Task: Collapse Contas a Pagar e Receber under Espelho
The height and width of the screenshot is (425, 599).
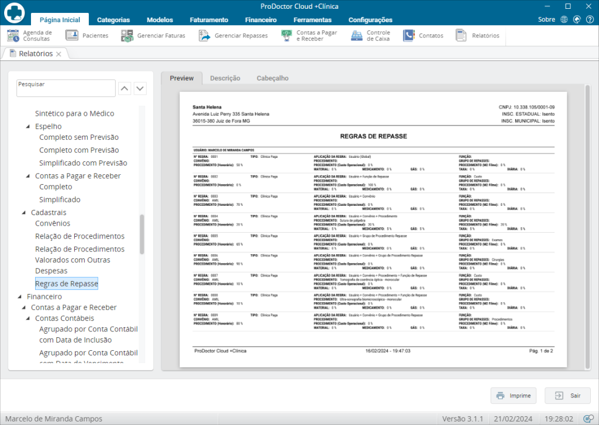Action: 28,176
